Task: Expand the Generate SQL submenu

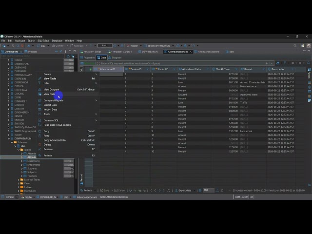Action: (x=68, y=120)
